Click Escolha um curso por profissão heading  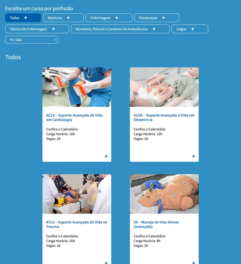click(x=39, y=8)
